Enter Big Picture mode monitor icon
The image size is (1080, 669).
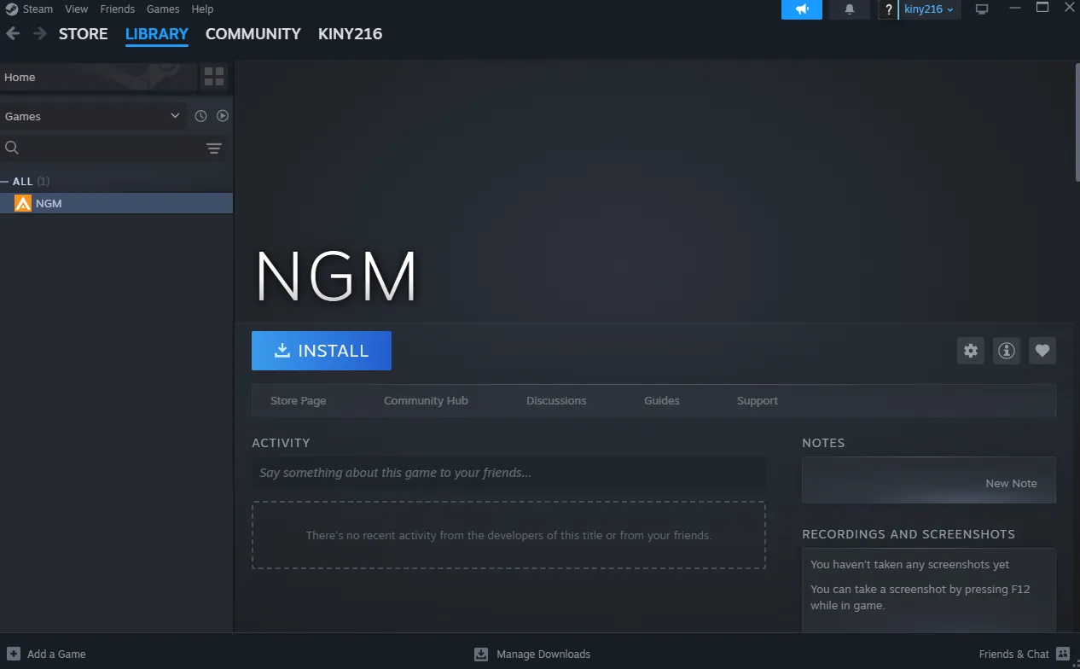982,9
